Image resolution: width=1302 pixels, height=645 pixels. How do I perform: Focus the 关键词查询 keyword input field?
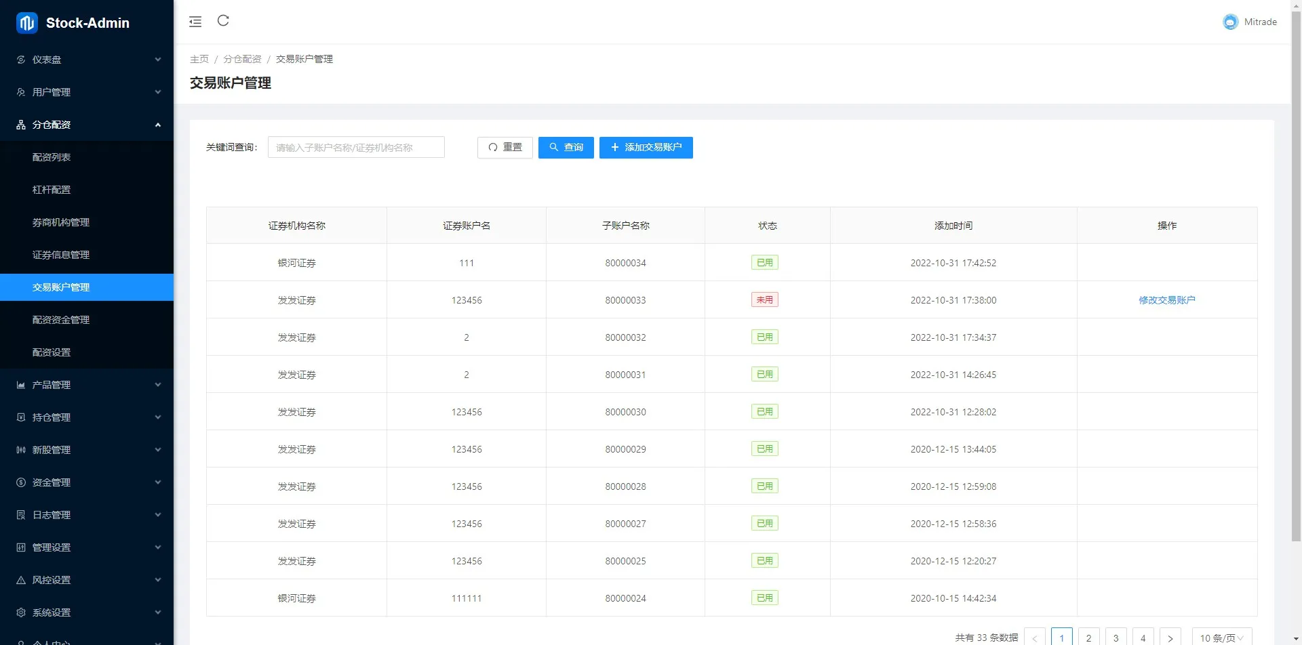(356, 148)
